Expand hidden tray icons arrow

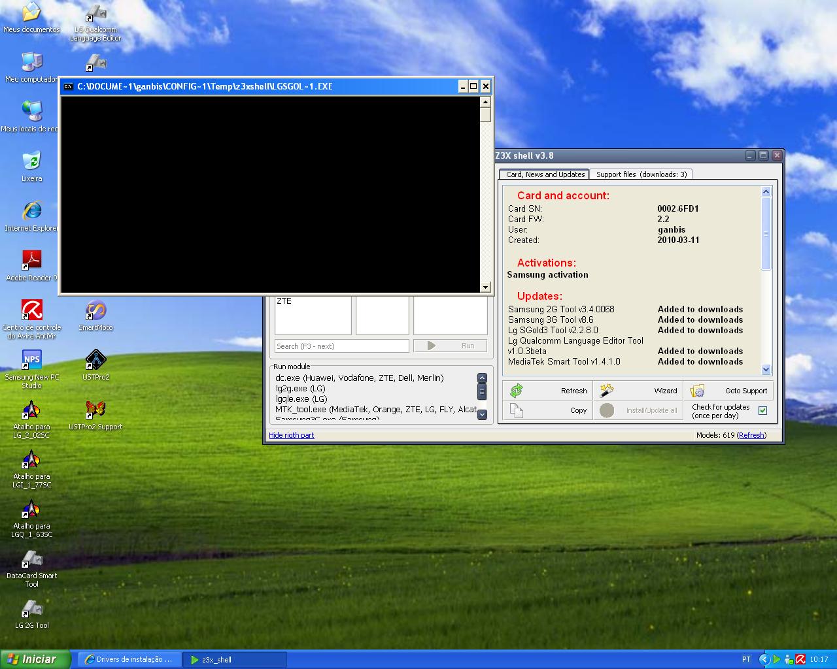tap(764, 659)
